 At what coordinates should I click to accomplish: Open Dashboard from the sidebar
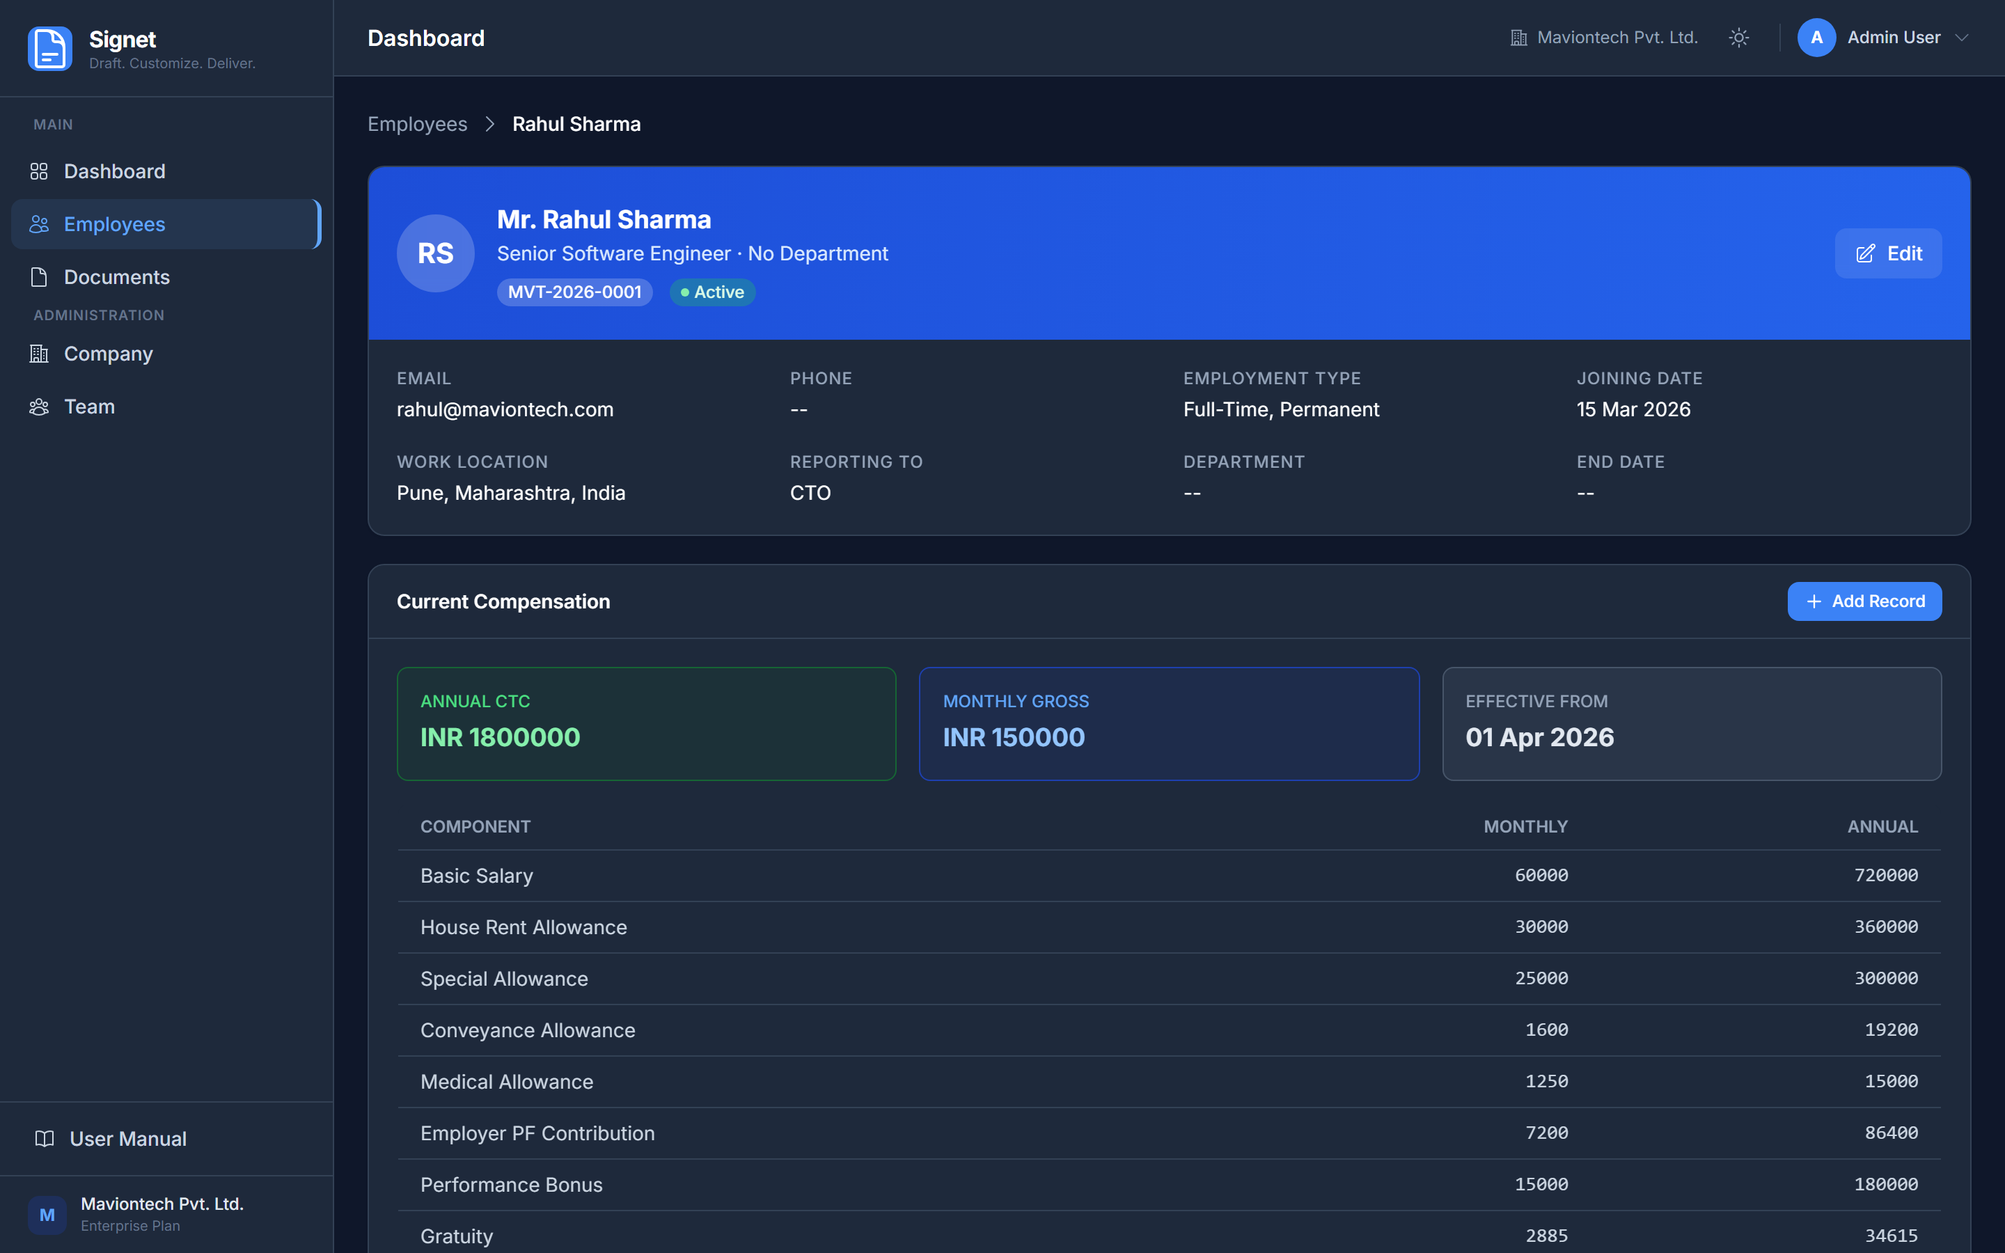point(114,171)
